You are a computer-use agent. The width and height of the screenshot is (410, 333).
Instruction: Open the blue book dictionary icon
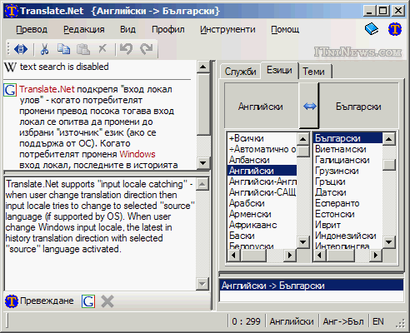coord(372,29)
